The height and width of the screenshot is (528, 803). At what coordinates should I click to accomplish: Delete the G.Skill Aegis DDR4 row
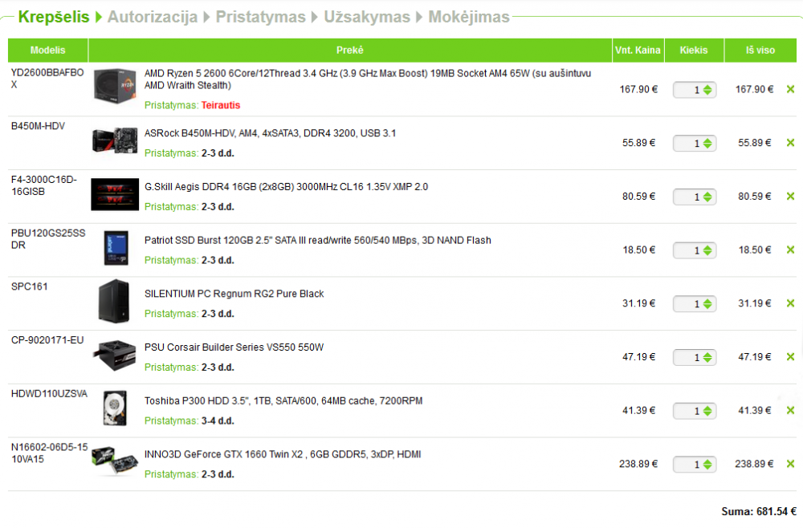pos(790,197)
